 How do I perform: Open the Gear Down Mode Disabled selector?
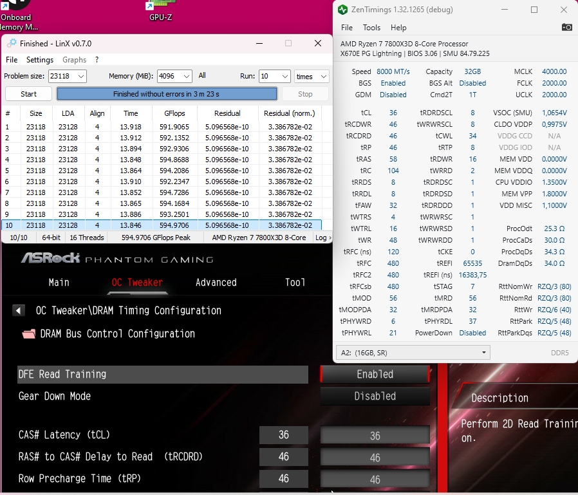[375, 397]
